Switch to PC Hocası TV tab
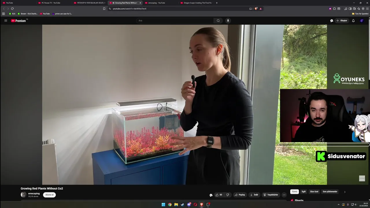Screen dimensions: 370x208 click(x=53, y=3)
